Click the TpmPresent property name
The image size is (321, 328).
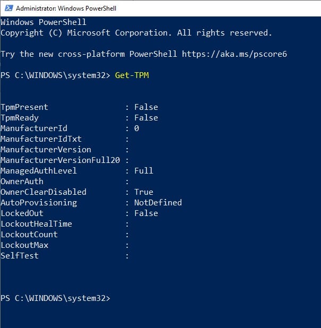[24, 107]
